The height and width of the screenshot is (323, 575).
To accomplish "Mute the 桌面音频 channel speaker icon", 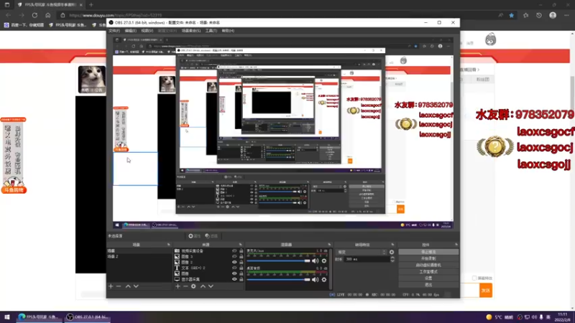I will tap(315, 279).
